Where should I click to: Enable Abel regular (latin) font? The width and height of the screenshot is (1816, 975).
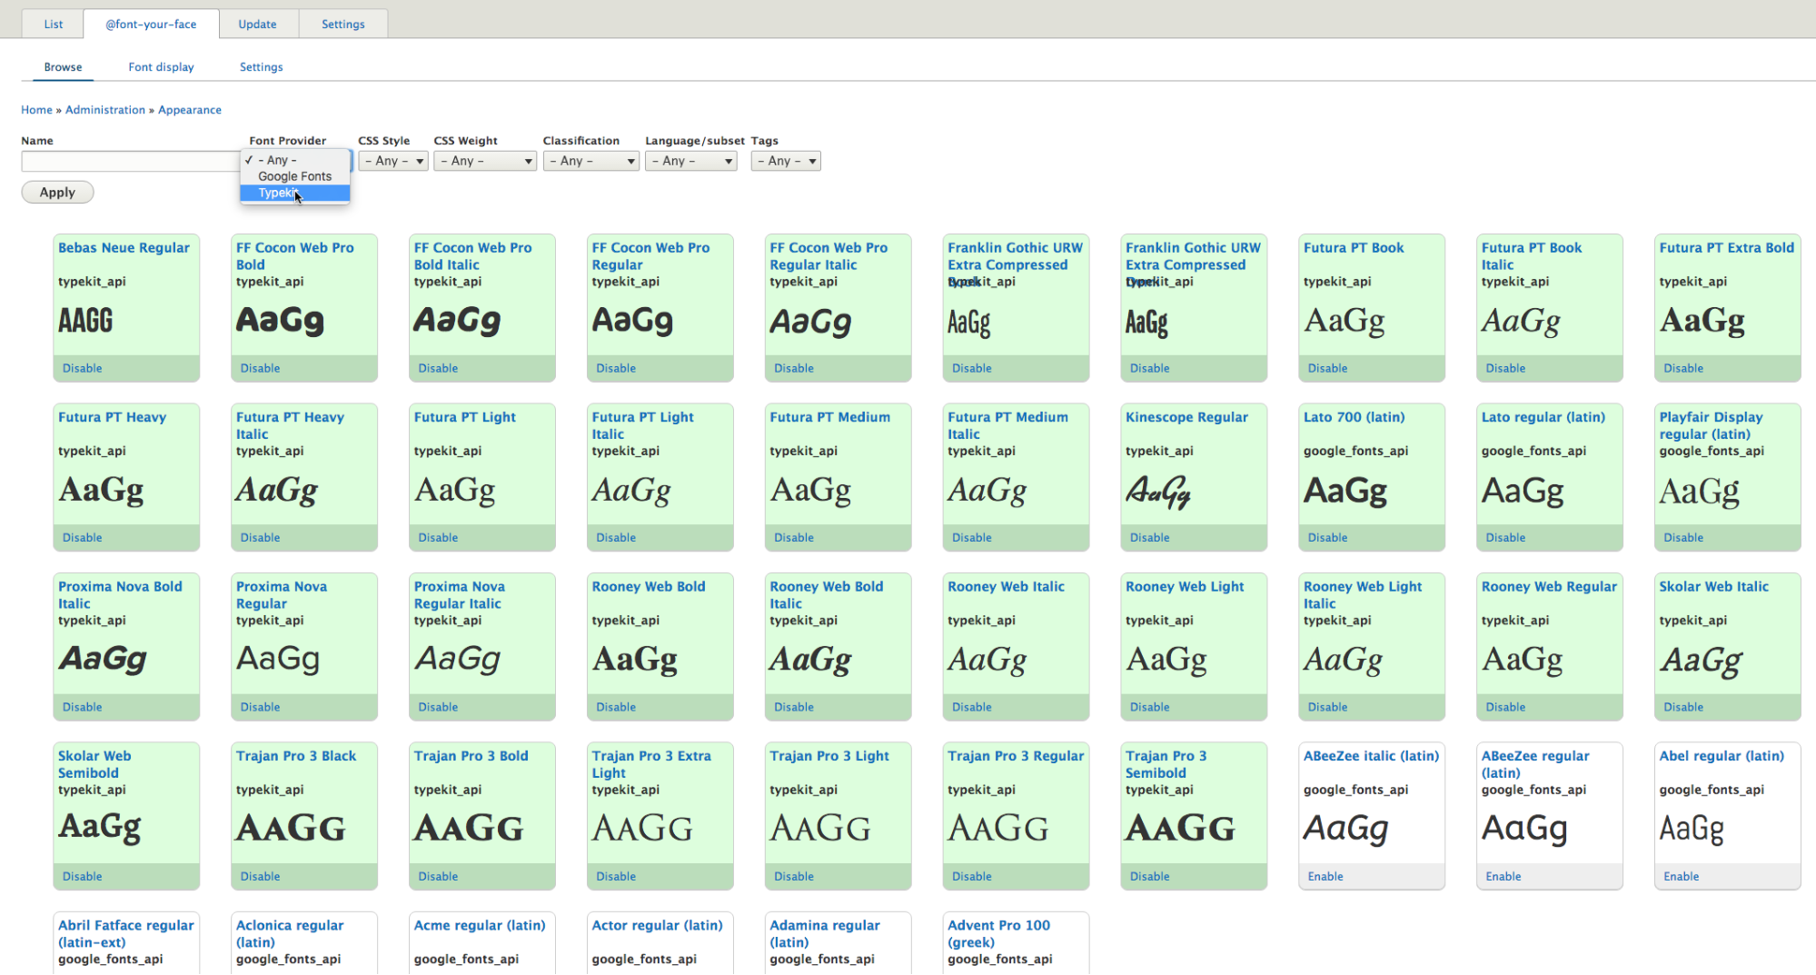[x=1682, y=877]
